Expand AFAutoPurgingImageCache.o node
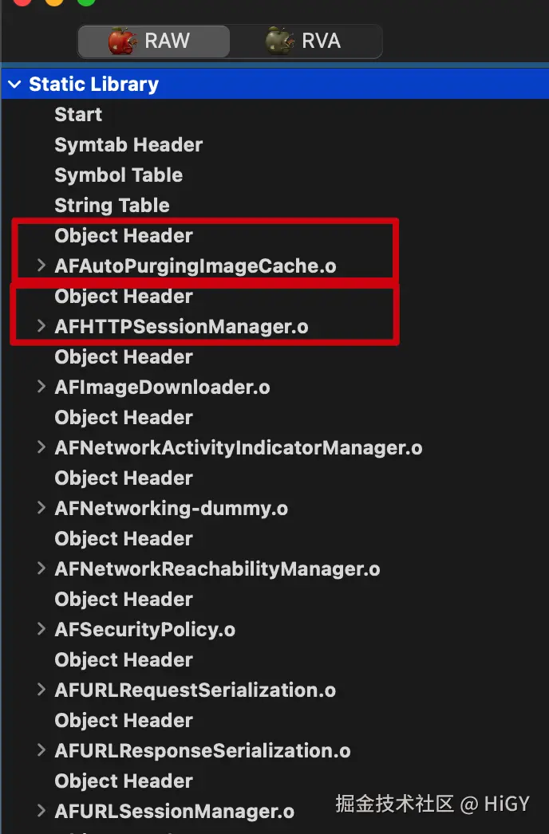Viewport: 549px width, 834px height. pyautogui.click(x=41, y=266)
